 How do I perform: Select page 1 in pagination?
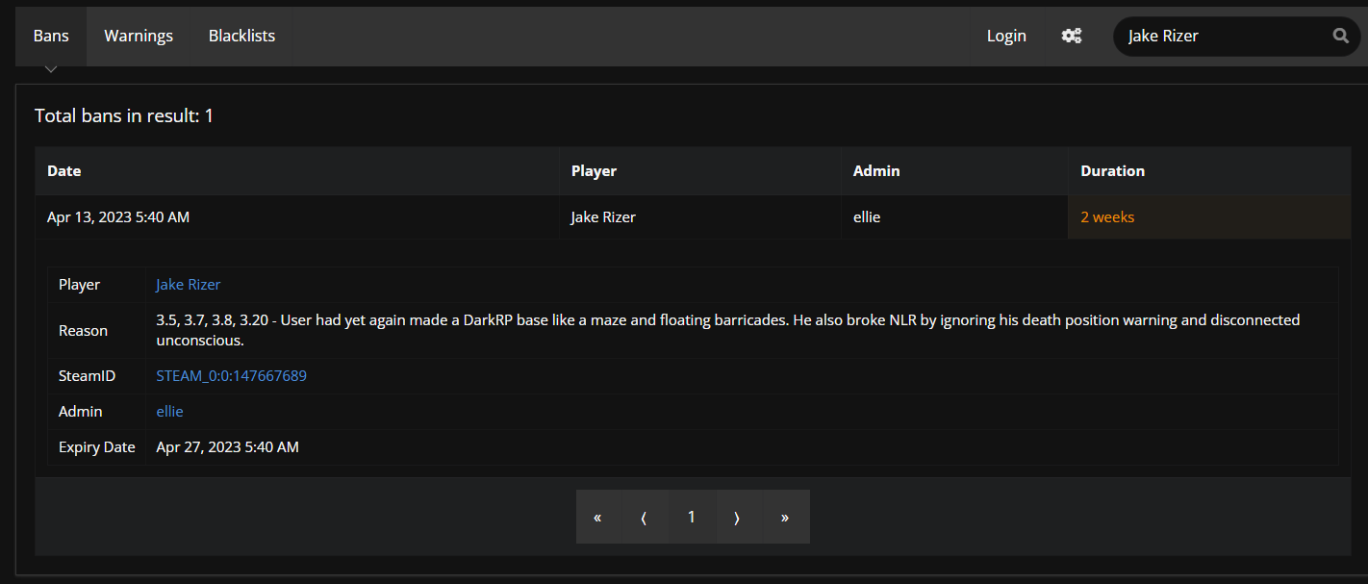click(691, 517)
